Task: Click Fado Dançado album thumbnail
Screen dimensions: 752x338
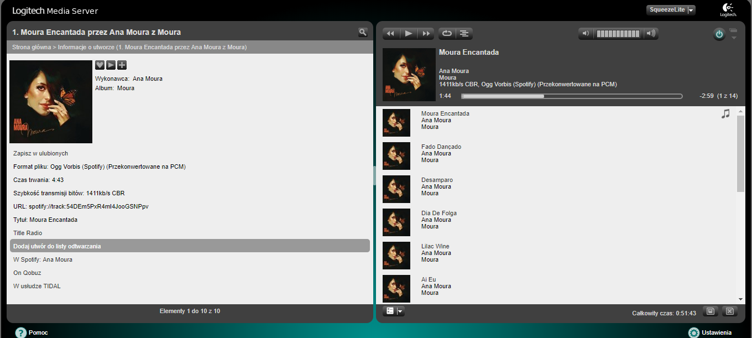Action: (396, 156)
